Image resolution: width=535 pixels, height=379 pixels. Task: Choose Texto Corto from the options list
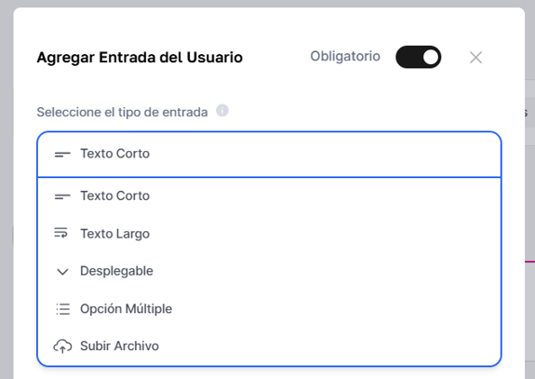point(269,196)
